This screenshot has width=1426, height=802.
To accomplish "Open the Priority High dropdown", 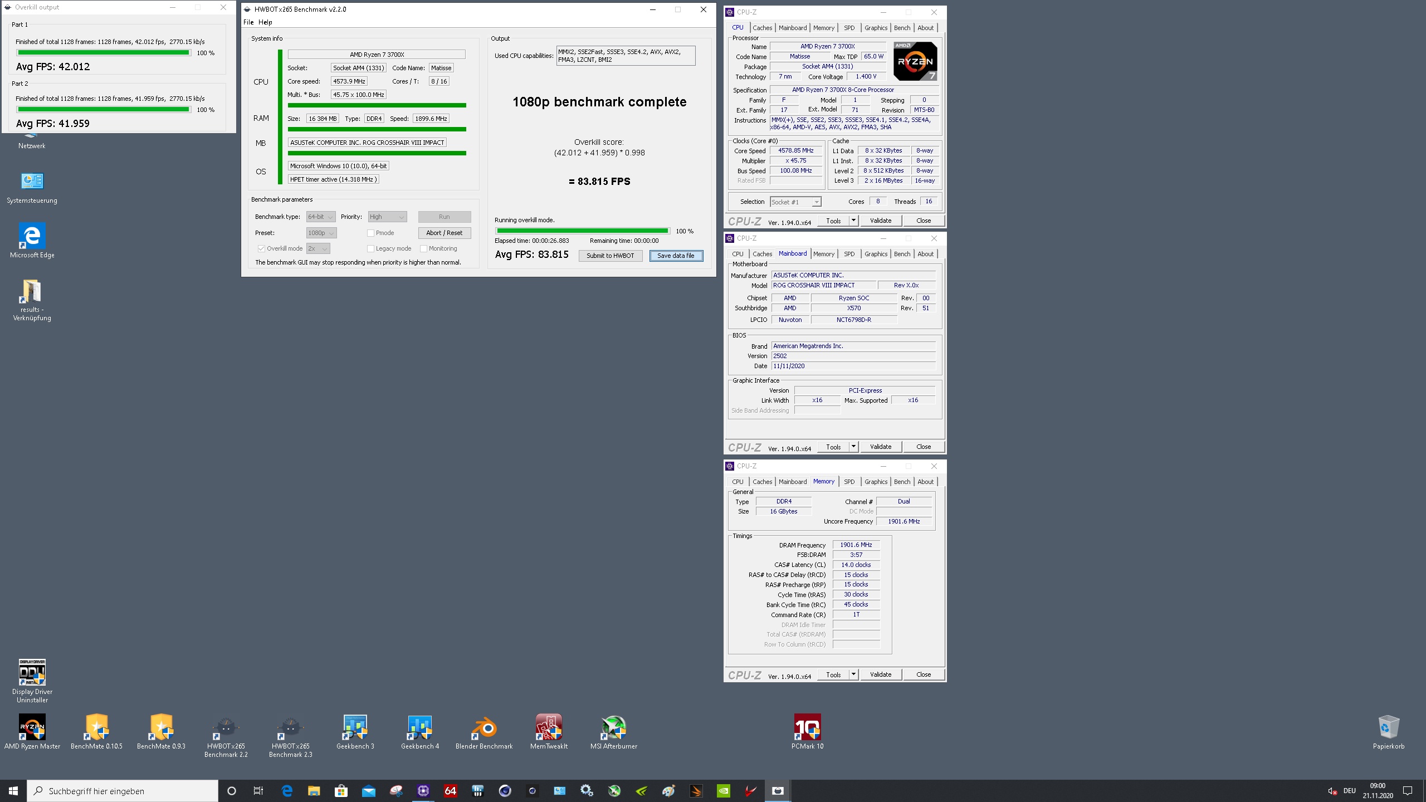I will tap(387, 217).
